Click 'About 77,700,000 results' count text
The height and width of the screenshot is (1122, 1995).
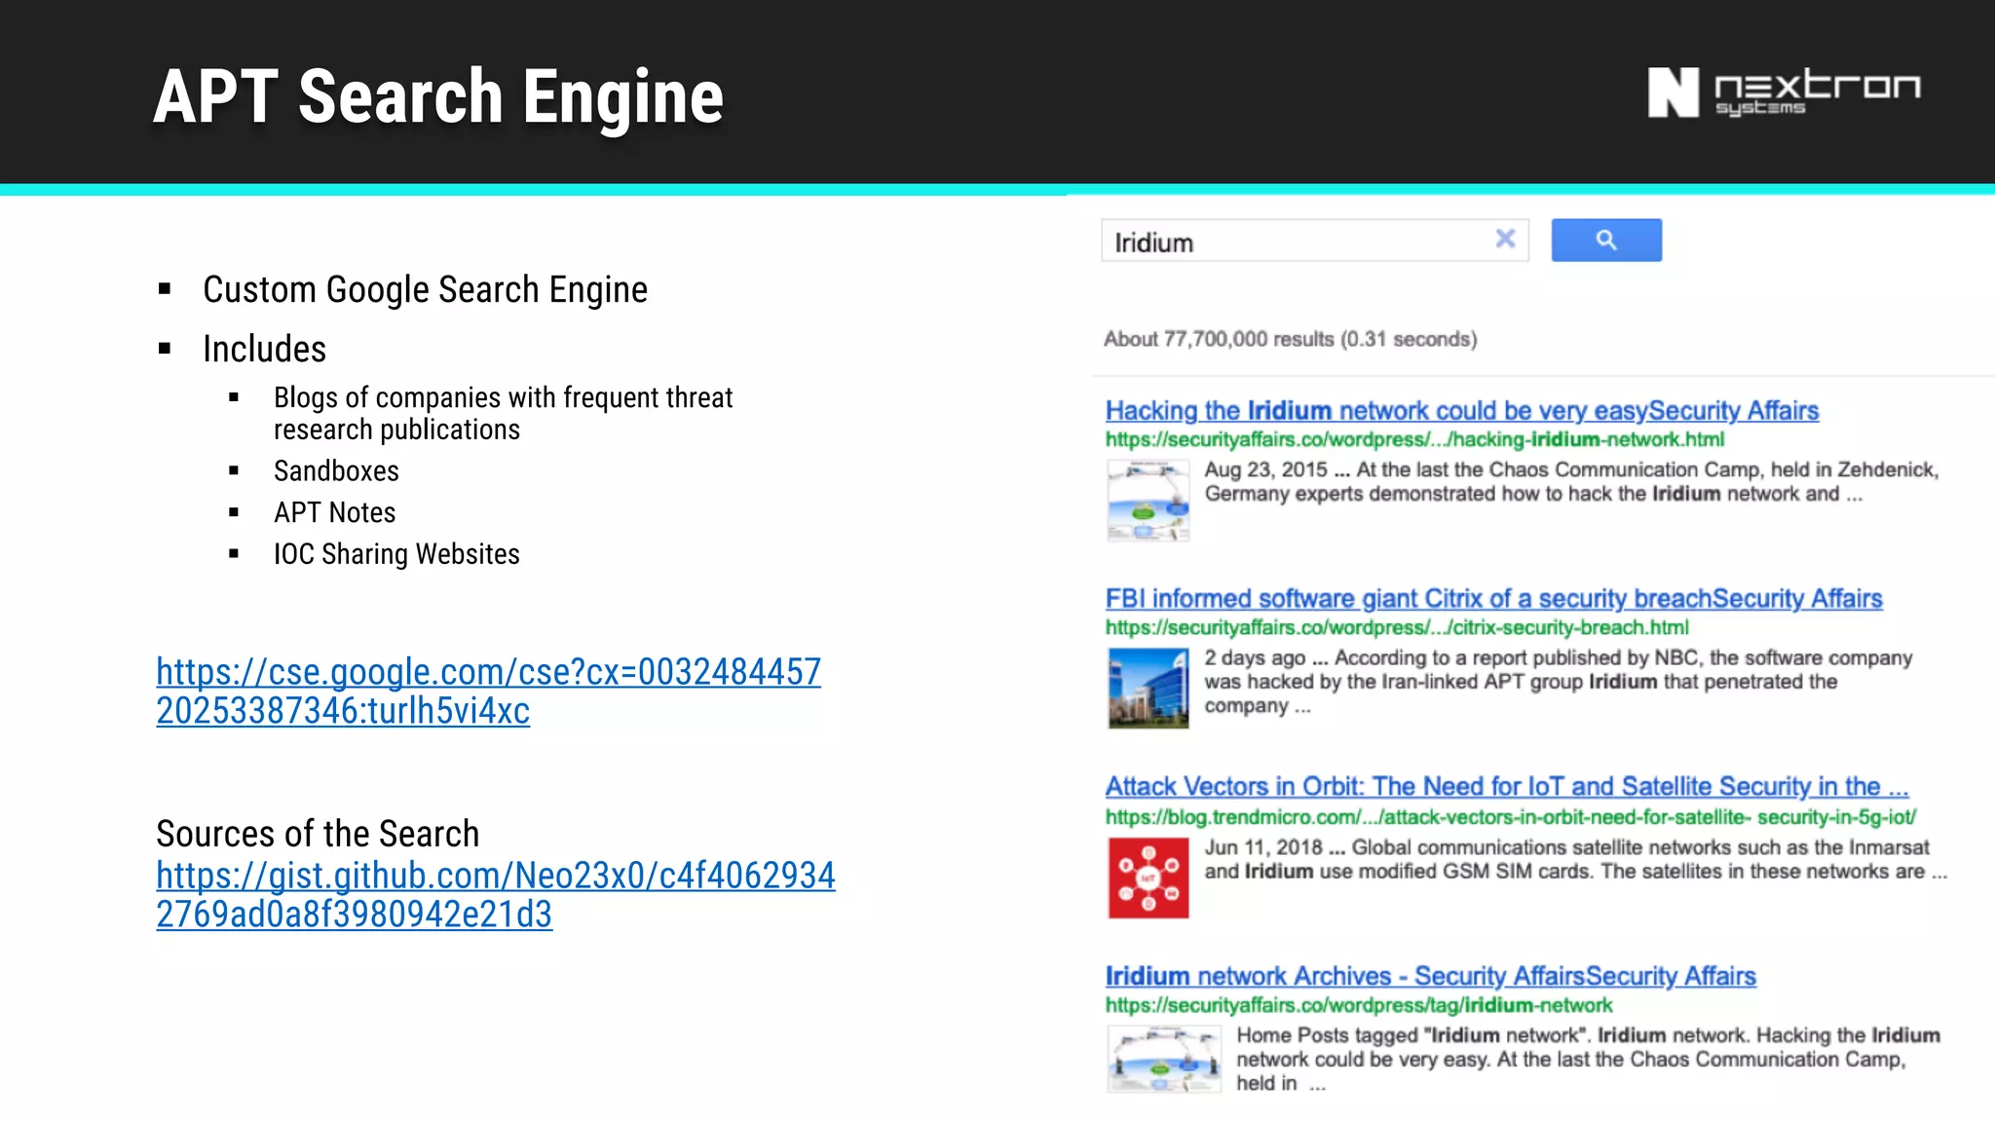[1290, 339]
